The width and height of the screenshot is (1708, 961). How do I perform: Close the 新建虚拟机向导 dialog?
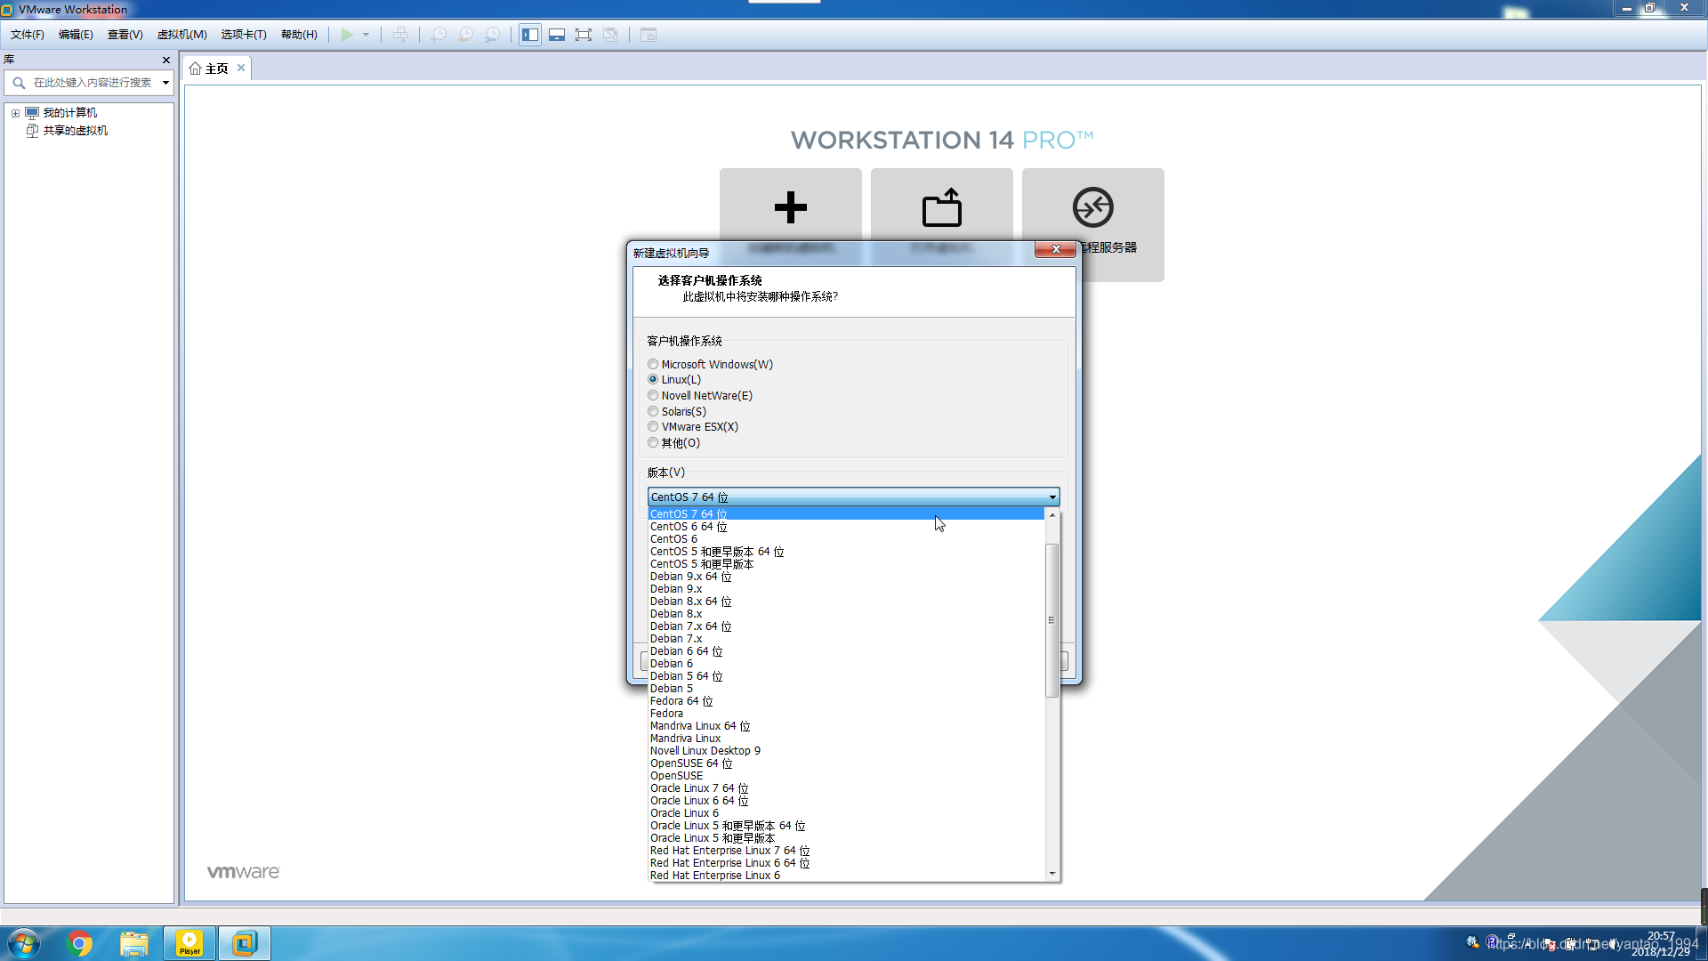tap(1055, 249)
